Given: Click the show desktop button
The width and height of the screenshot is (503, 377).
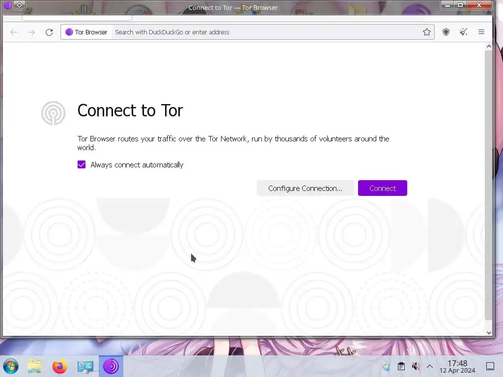Looking at the screenshot, I should tap(490, 366).
